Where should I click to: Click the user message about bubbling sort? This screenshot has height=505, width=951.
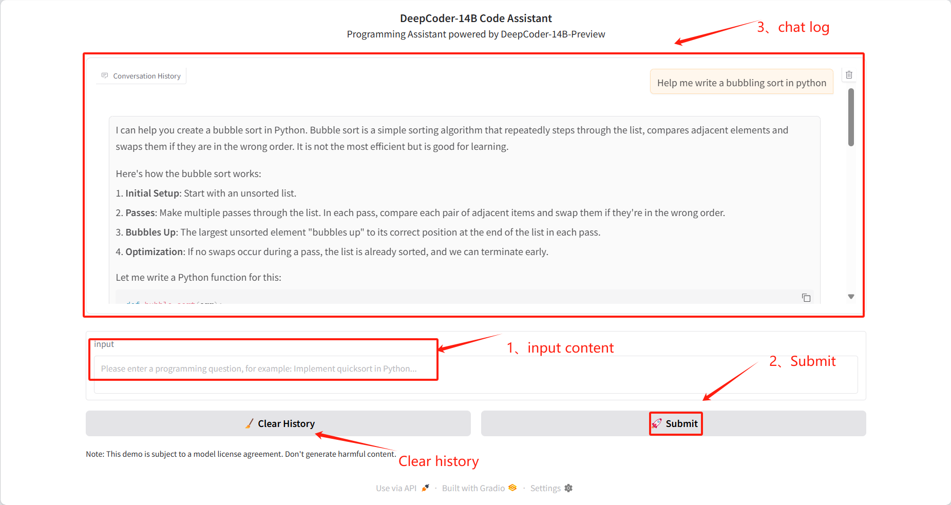741,83
